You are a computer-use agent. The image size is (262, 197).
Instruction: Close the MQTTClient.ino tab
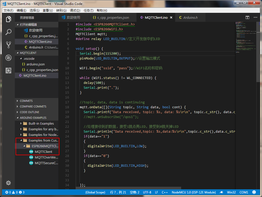click(x=171, y=17)
